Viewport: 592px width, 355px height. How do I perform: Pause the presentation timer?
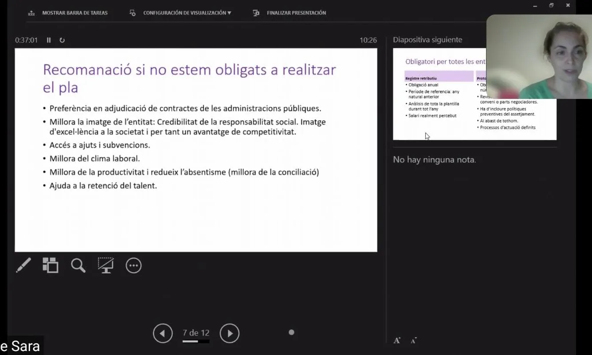click(x=49, y=40)
